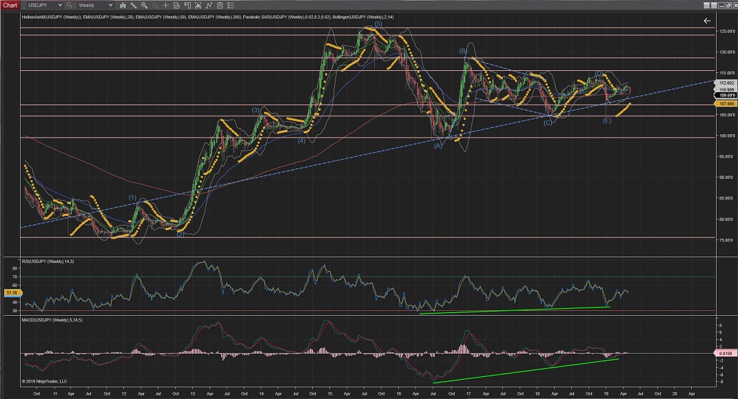
Task: Open the bar style chart icon
Action: [x=121, y=5]
